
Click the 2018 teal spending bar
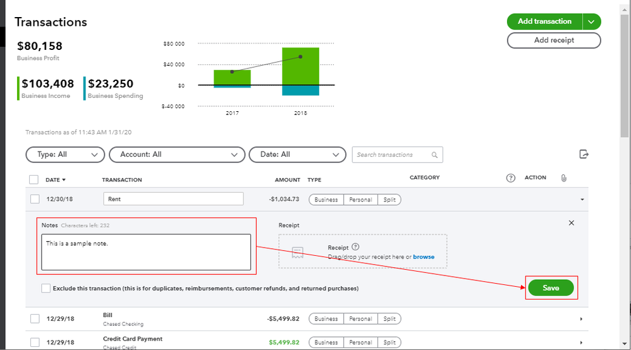(300, 90)
